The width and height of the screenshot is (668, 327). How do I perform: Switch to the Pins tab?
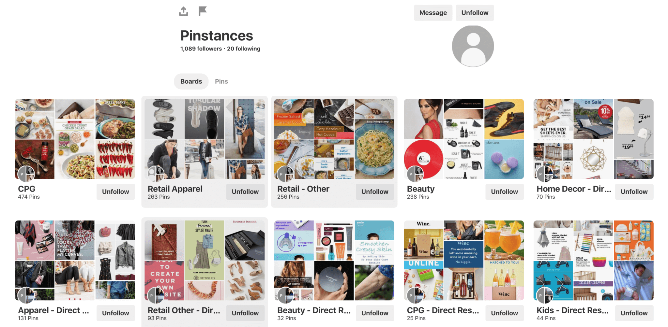[221, 81]
